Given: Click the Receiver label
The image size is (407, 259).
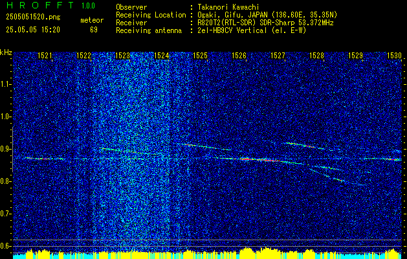Looking at the screenshot, I should click(x=131, y=23).
